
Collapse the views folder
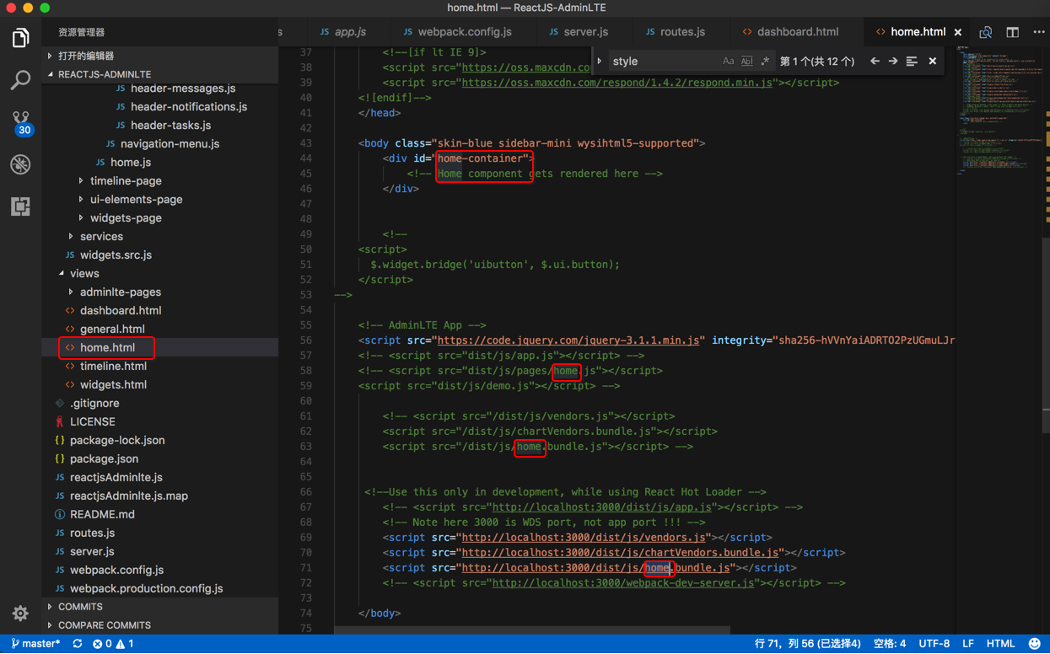click(84, 273)
